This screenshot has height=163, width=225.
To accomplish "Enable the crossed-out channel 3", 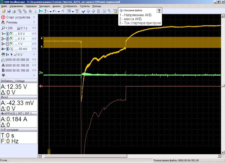I will click(7, 44).
